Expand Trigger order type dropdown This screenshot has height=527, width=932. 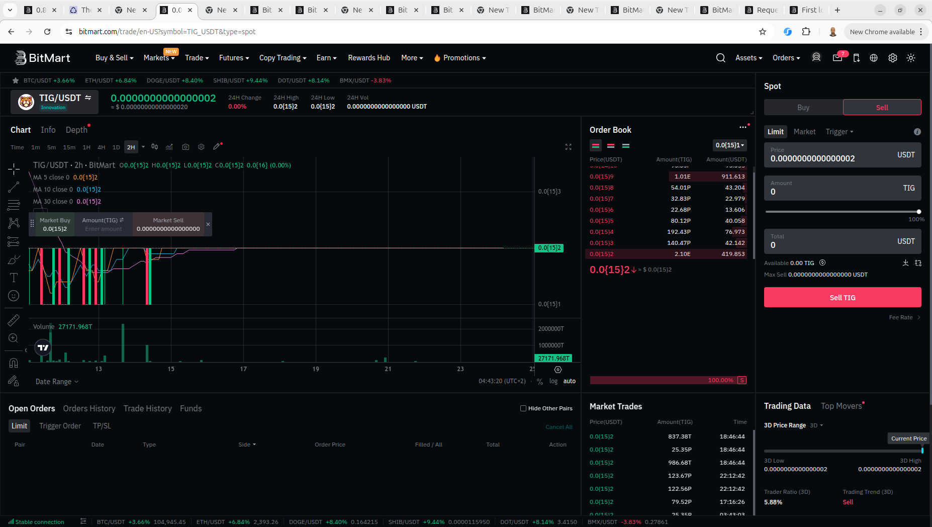click(x=840, y=132)
